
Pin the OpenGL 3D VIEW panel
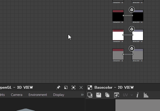(58, 87)
